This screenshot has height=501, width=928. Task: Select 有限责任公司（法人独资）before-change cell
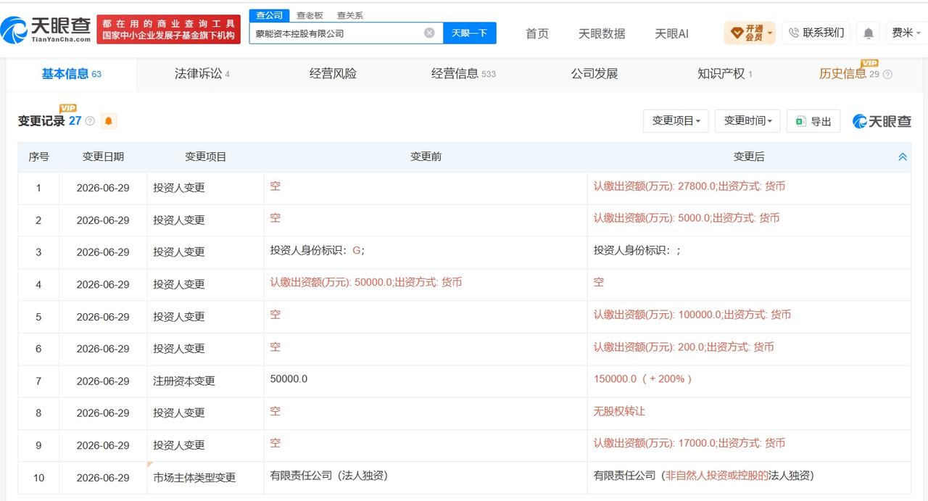coord(328,476)
